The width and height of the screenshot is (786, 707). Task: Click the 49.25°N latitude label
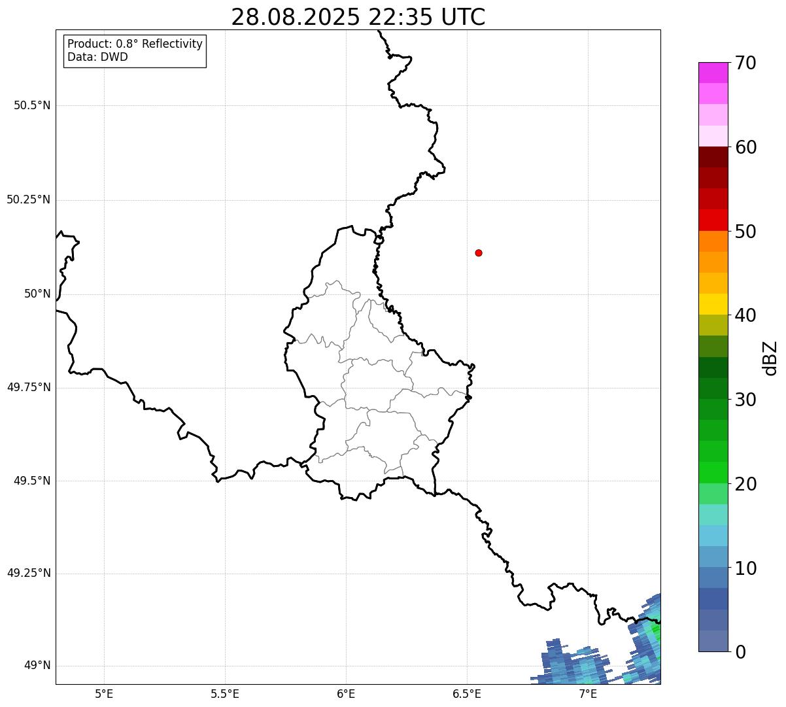[29, 574]
